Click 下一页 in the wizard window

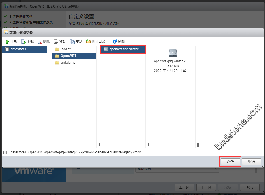click(x=206, y=187)
